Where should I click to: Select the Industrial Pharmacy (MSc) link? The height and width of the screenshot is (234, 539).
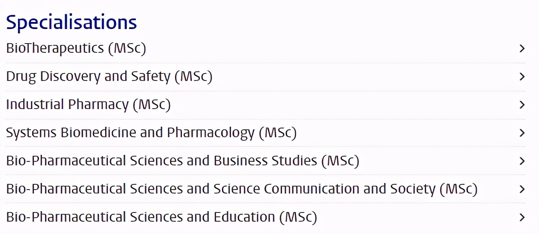[88, 105]
